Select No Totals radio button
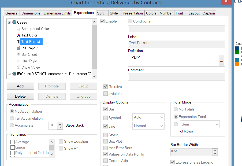Screen dimensions: 242x166 tap(176, 109)
